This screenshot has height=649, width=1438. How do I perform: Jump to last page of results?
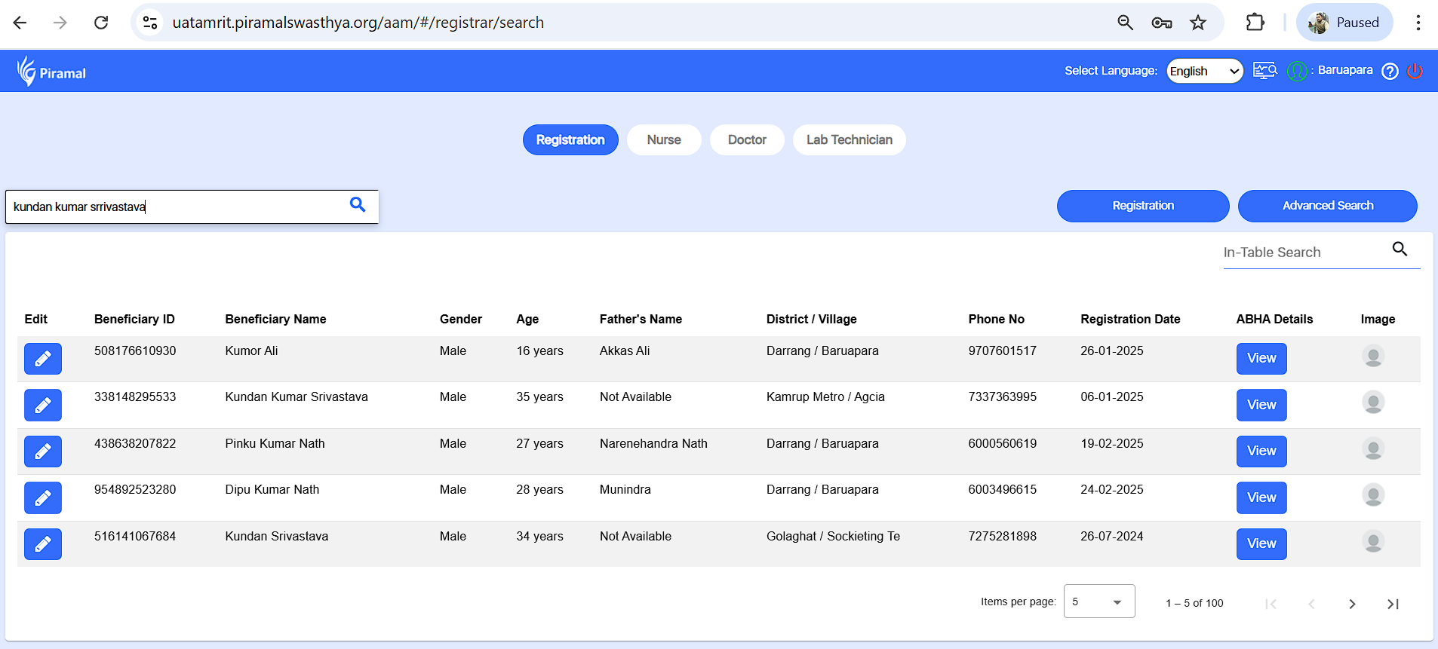click(x=1393, y=604)
